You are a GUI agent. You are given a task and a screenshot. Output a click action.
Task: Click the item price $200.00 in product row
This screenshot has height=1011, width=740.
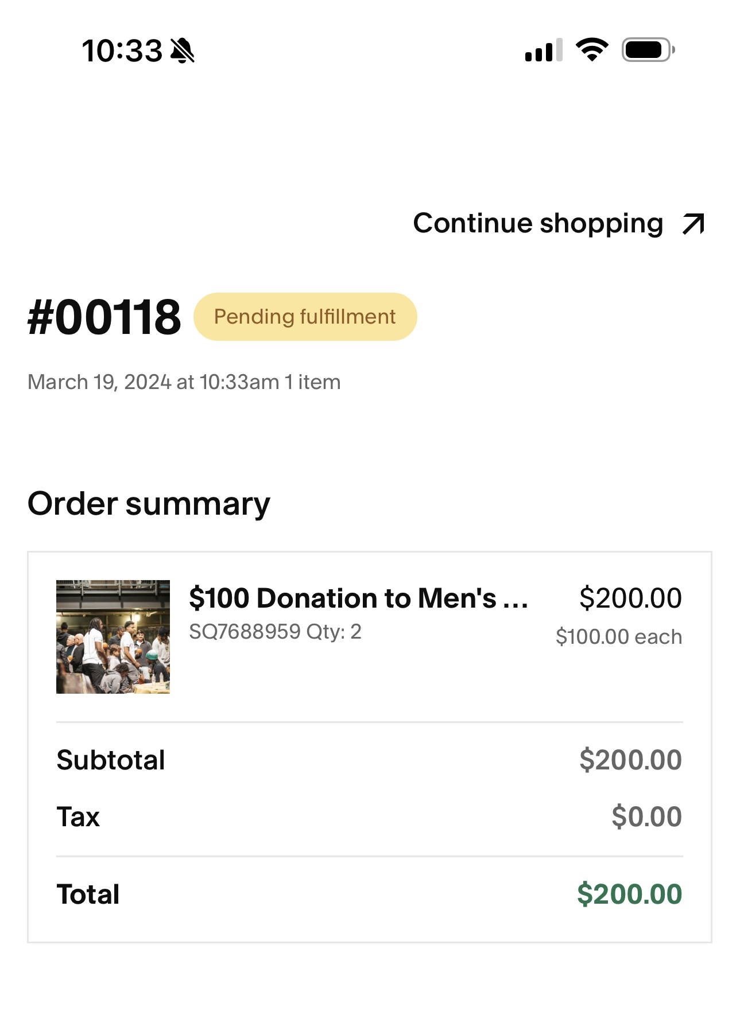click(630, 598)
